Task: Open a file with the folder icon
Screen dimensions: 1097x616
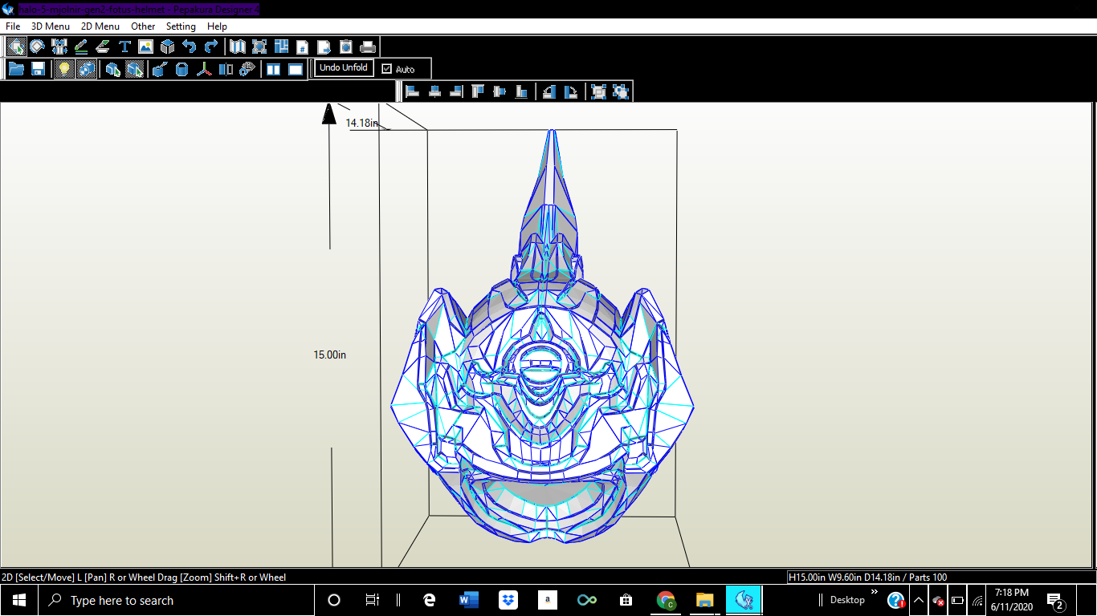Action: pos(16,69)
